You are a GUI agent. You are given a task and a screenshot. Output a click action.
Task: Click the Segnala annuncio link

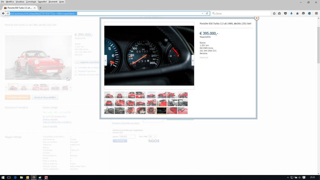pyautogui.click(x=89, y=75)
